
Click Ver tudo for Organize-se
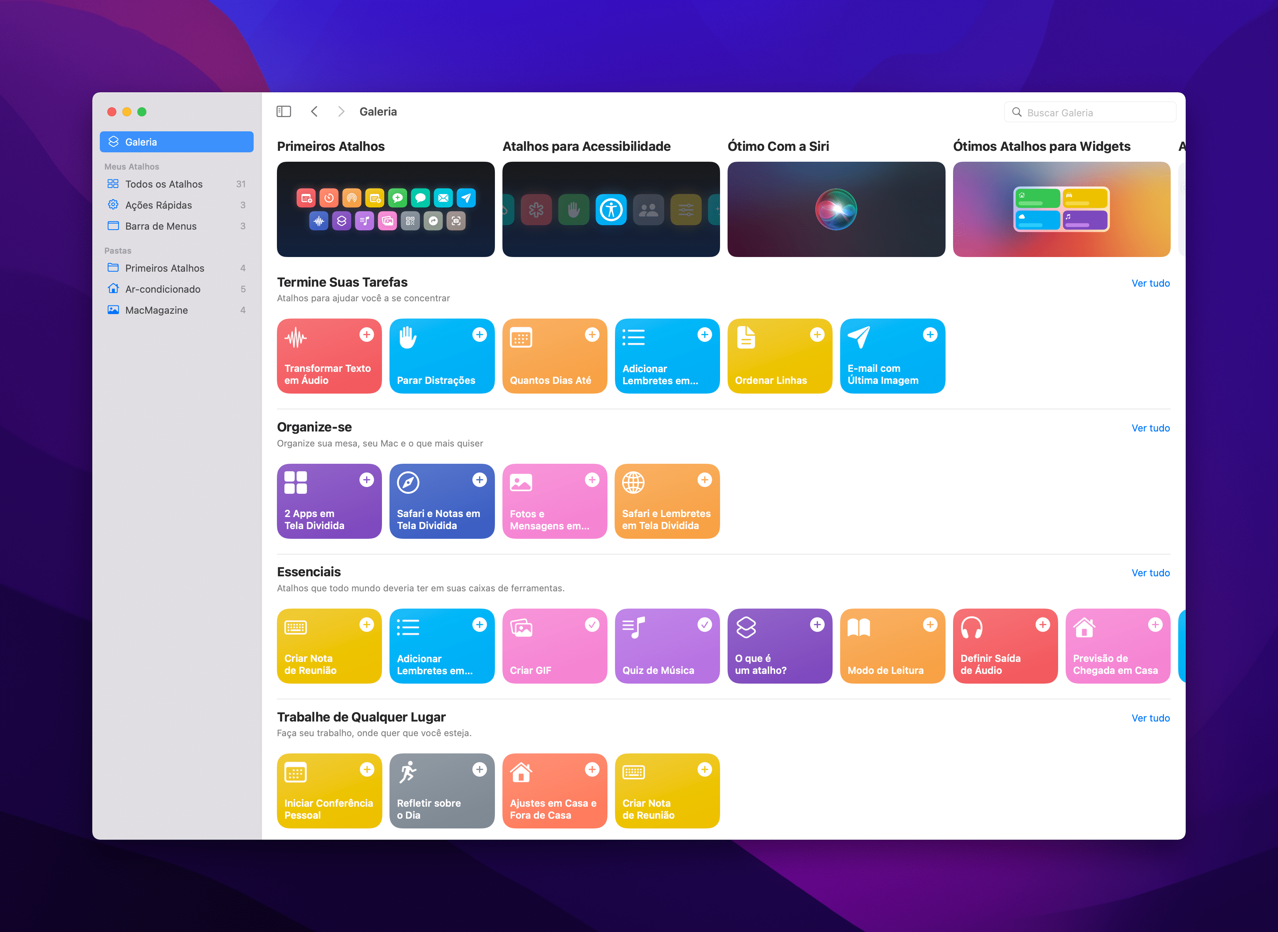(x=1150, y=428)
